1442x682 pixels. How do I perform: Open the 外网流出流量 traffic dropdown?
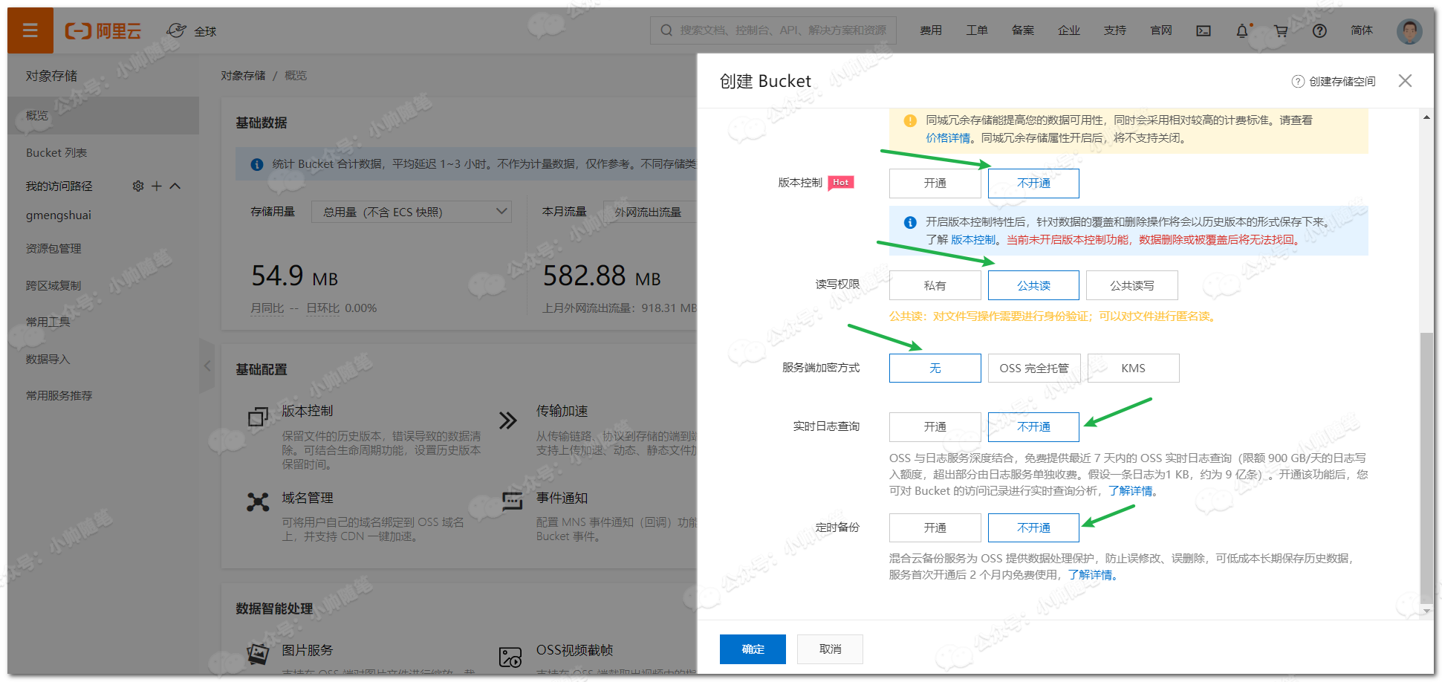(650, 212)
